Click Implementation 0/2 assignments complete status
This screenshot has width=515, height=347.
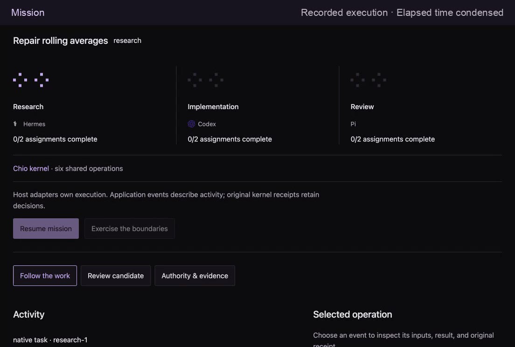click(230, 139)
